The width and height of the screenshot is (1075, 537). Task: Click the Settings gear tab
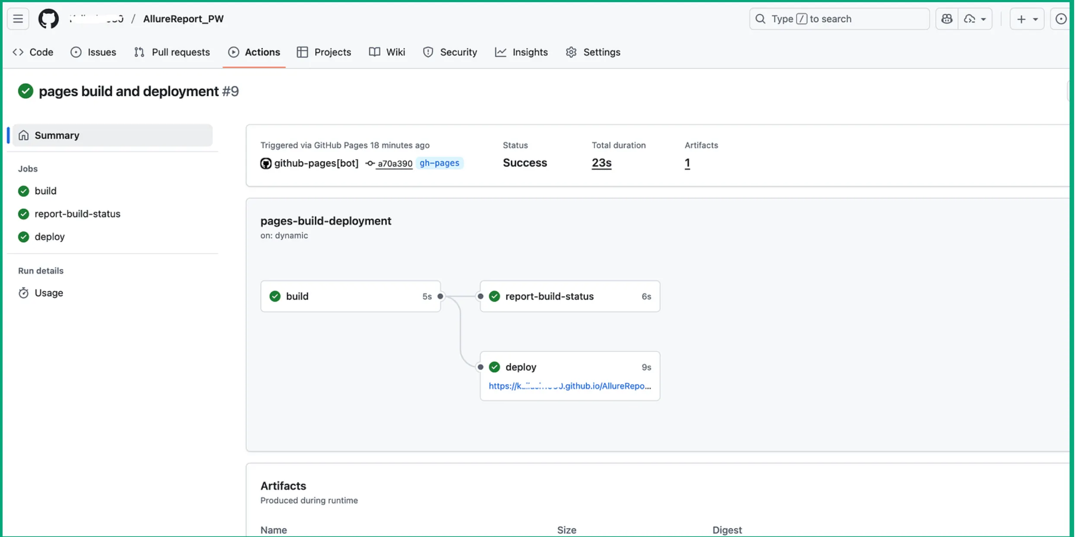[593, 52]
